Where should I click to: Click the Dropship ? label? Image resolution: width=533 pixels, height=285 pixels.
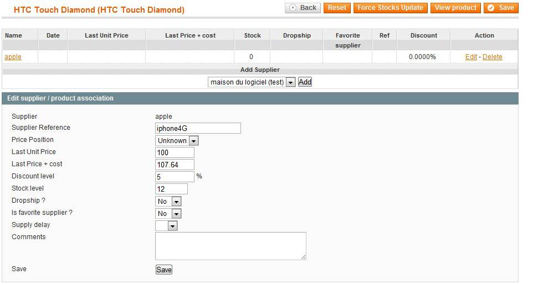point(28,200)
